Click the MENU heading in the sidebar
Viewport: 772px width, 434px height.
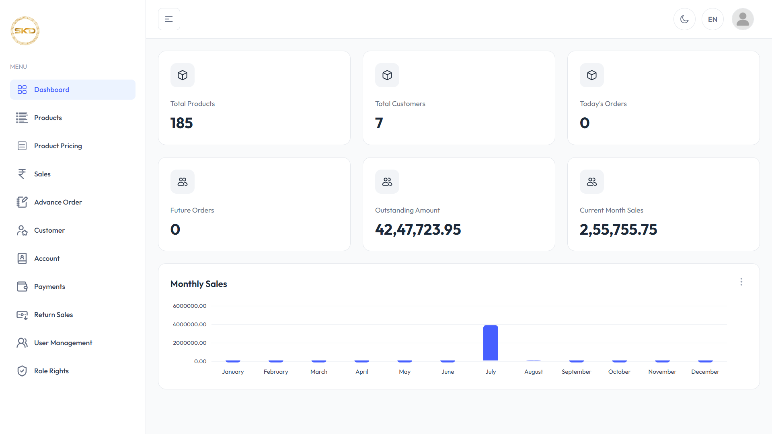pyautogui.click(x=18, y=67)
